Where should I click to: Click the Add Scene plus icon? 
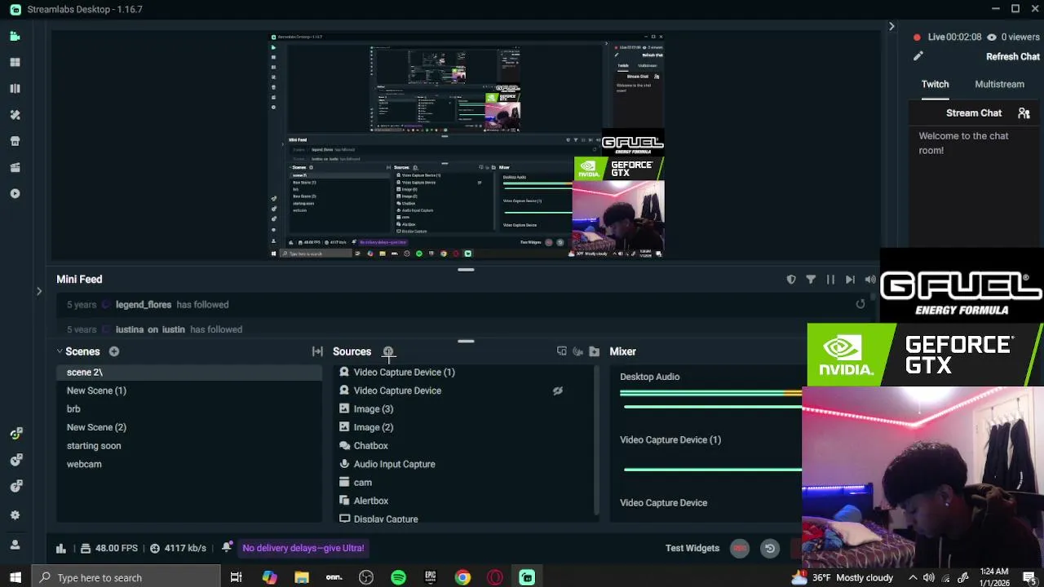click(114, 351)
